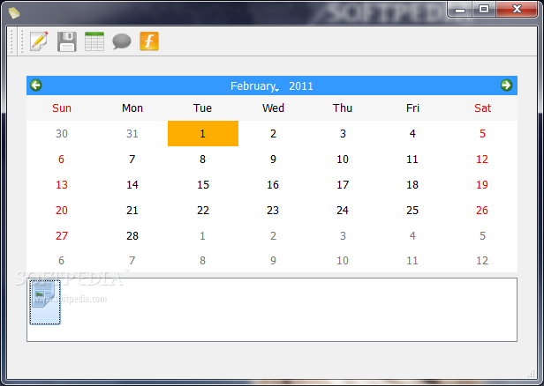Select grayed March 10 in last row
Viewport: 544px width, 386px height.
click(x=343, y=260)
